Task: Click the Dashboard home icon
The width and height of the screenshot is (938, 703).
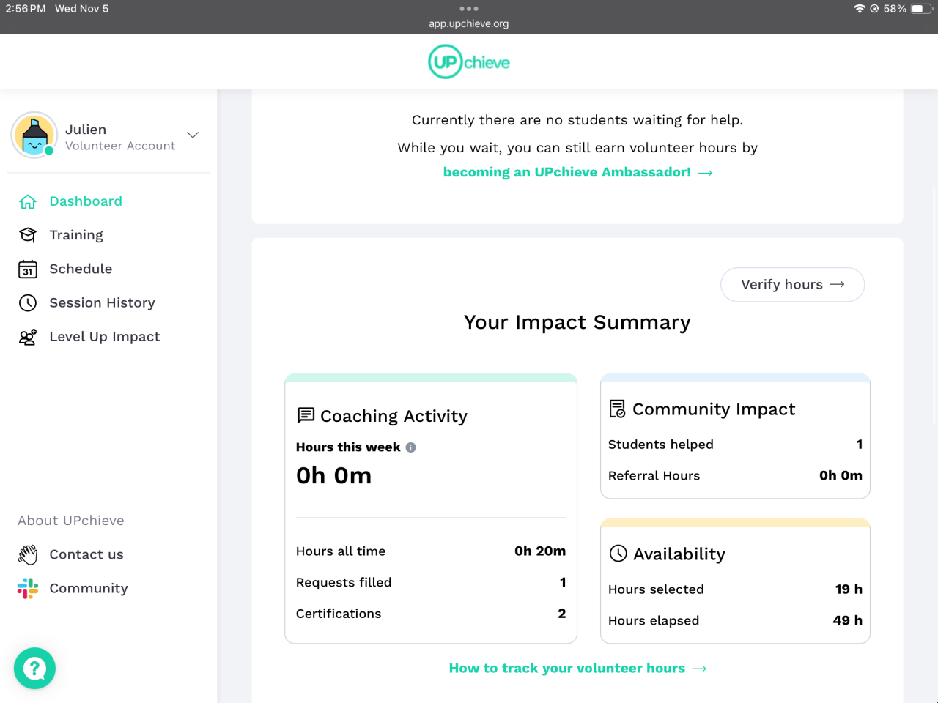Action: [28, 201]
